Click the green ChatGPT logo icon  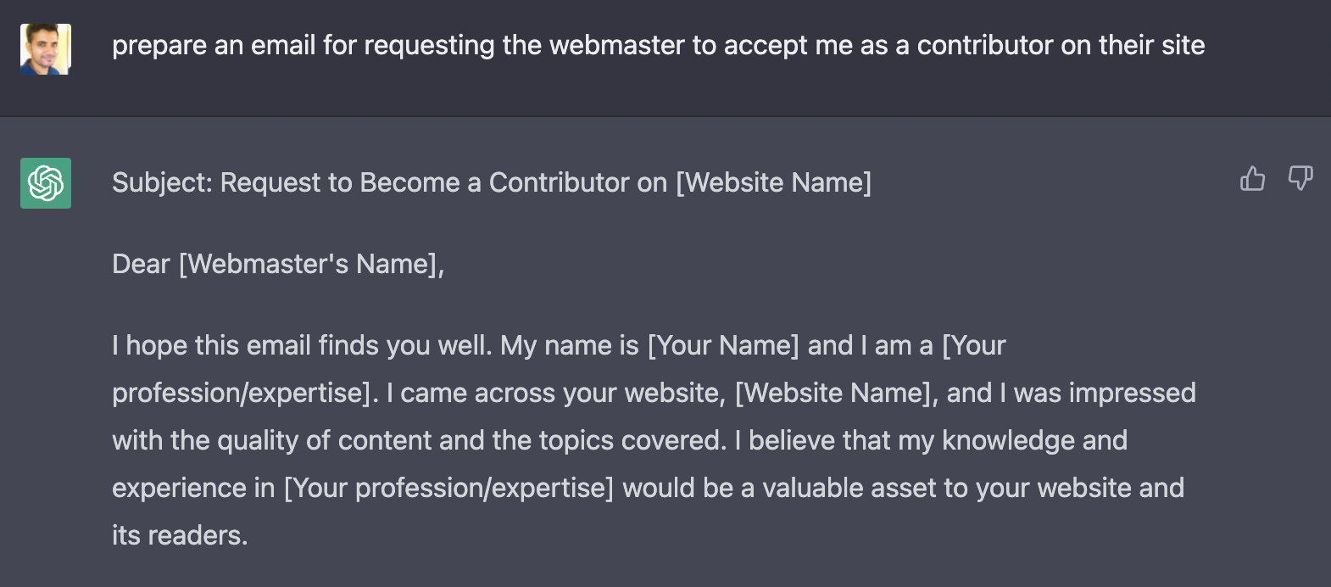(46, 183)
